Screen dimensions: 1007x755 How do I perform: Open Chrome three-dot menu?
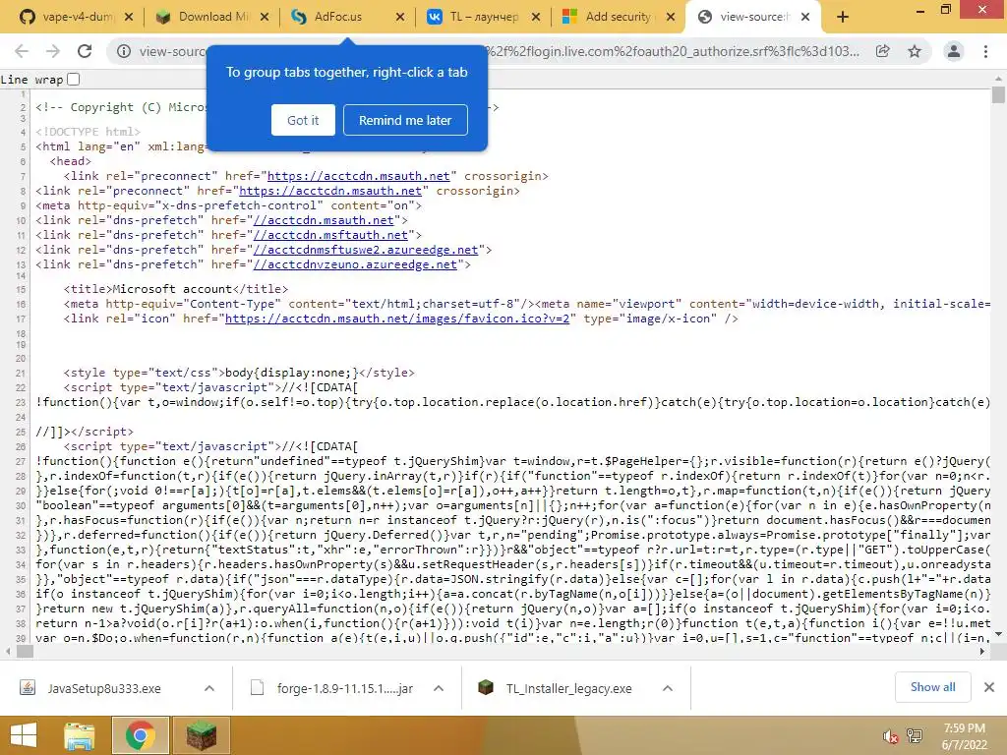(985, 51)
